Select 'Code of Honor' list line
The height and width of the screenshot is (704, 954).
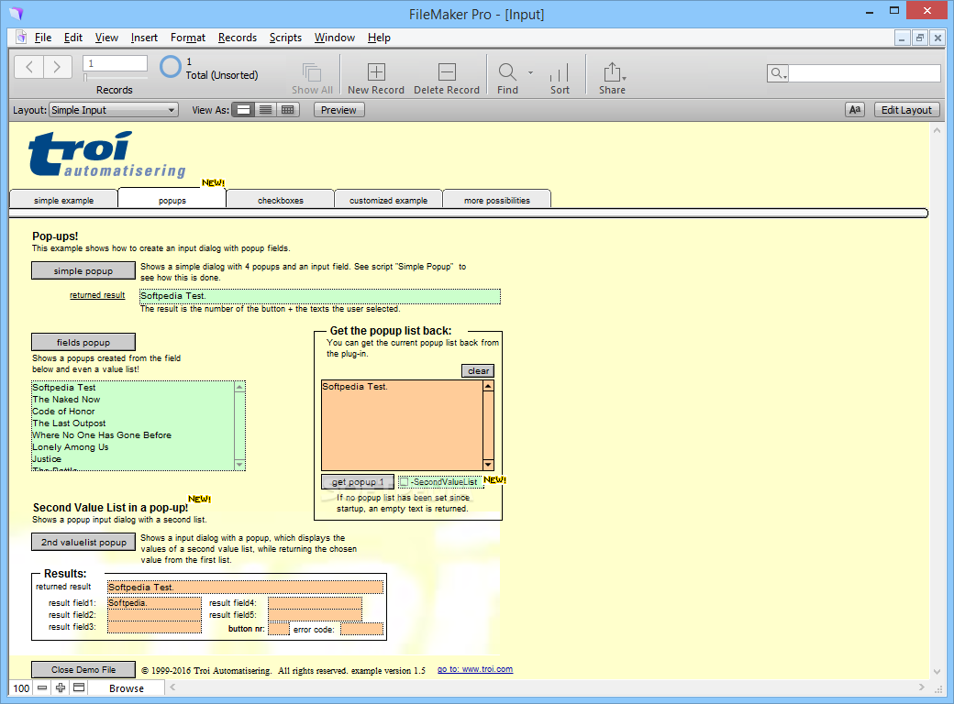point(64,412)
